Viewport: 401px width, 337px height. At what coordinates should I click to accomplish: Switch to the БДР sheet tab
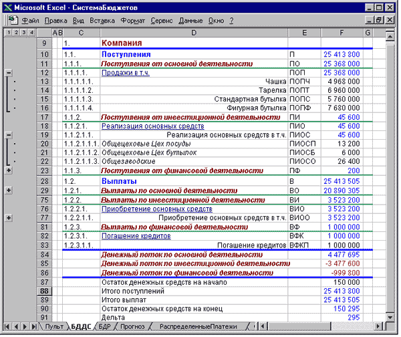pyautogui.click(x=105, y=326)
